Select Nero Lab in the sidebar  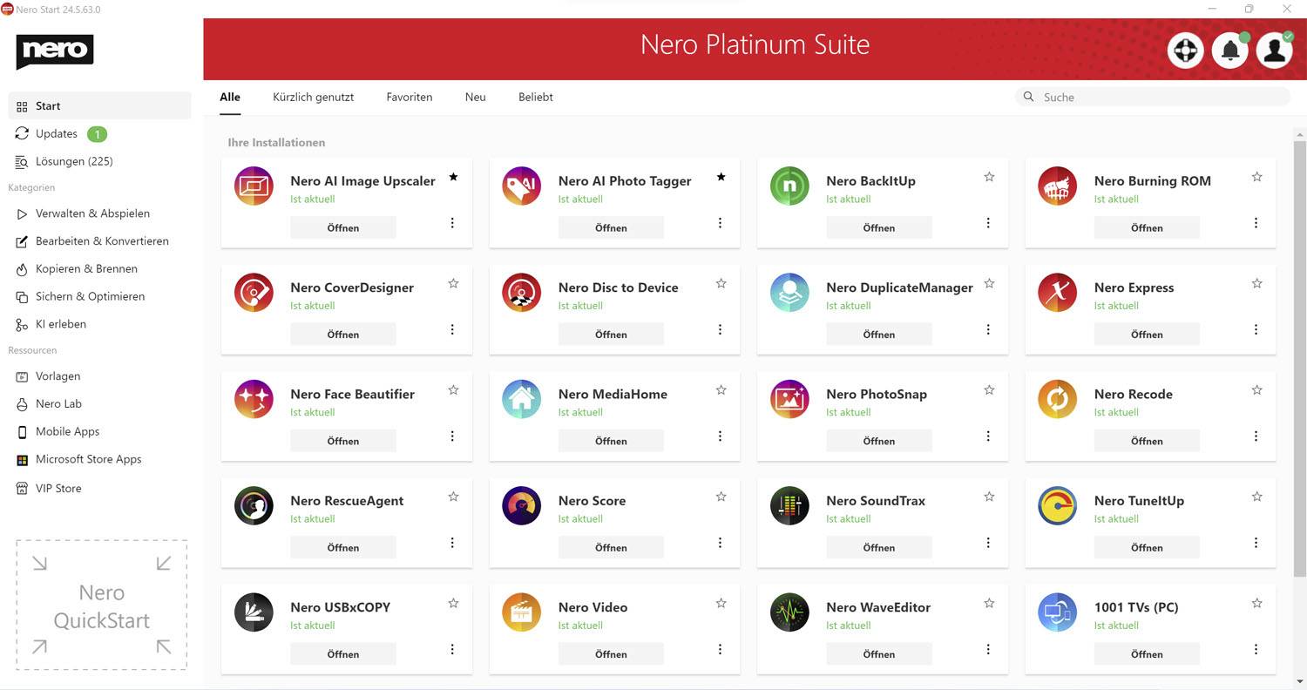61,403
